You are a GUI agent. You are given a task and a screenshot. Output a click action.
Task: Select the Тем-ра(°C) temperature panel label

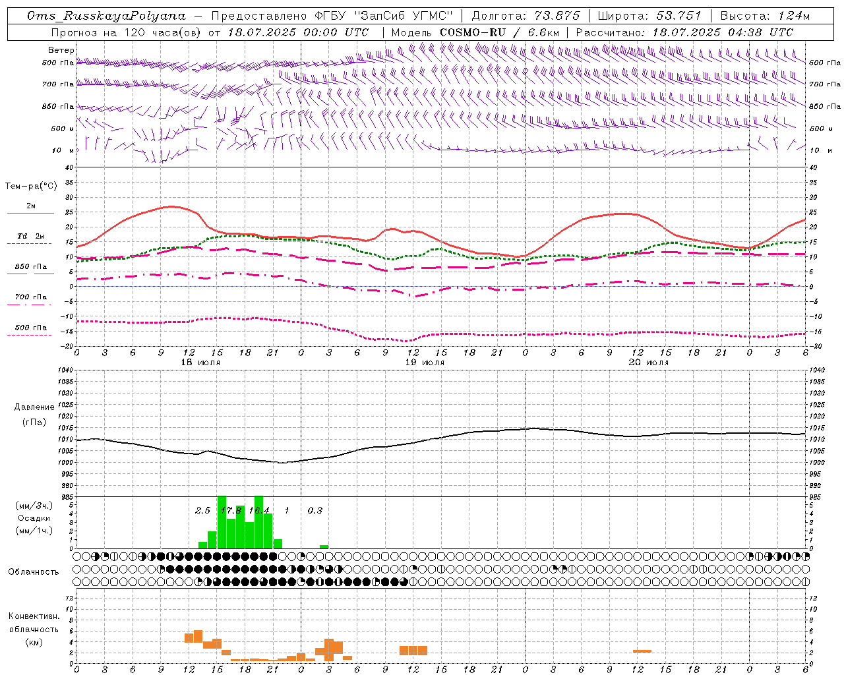[x=31, y=187]
